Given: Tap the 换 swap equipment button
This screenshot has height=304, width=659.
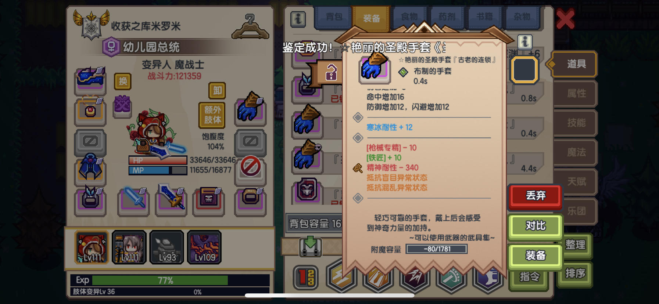Looking at the screenshot, I should (123, 81).
